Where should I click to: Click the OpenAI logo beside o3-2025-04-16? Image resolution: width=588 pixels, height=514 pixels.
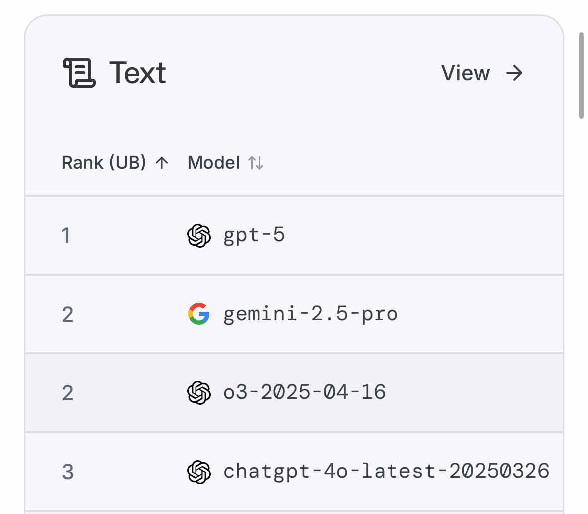click(x=199, y=393)
